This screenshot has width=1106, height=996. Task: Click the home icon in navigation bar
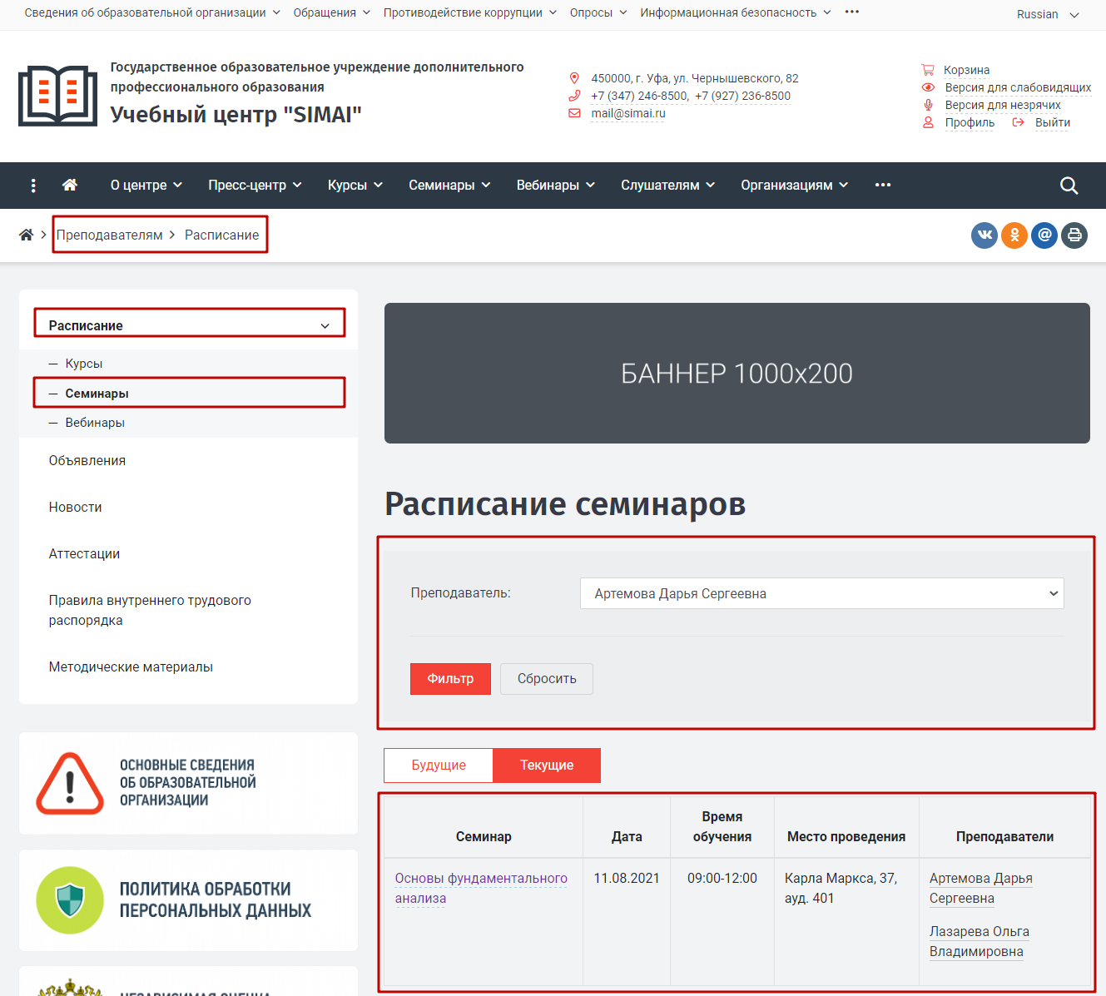[x=70, y=185]
